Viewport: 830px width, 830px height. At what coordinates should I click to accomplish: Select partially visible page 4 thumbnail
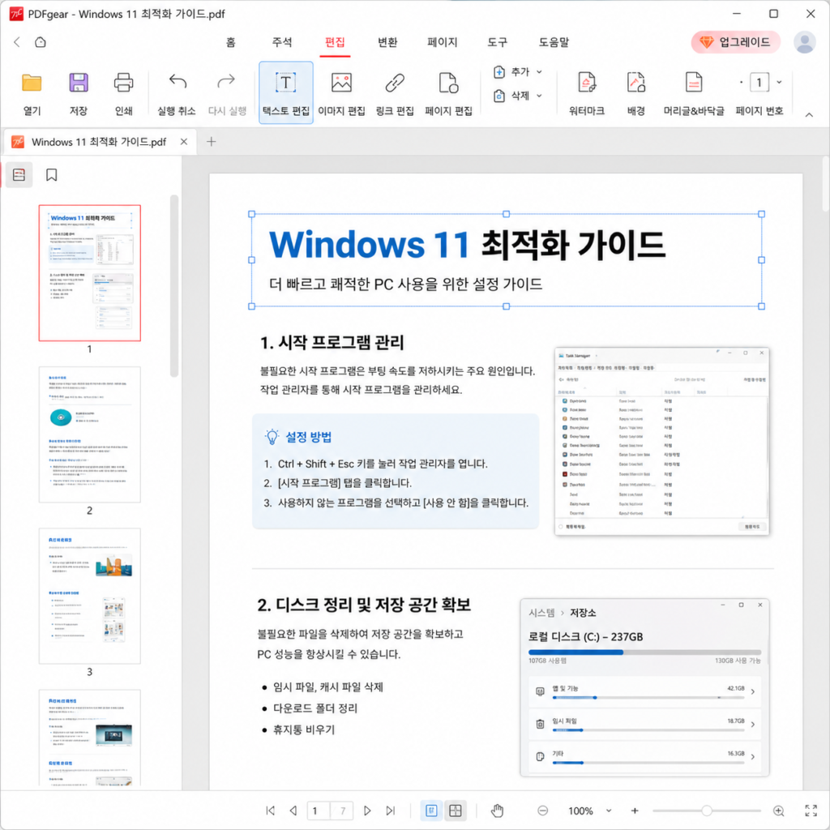[x=89, y=738]
